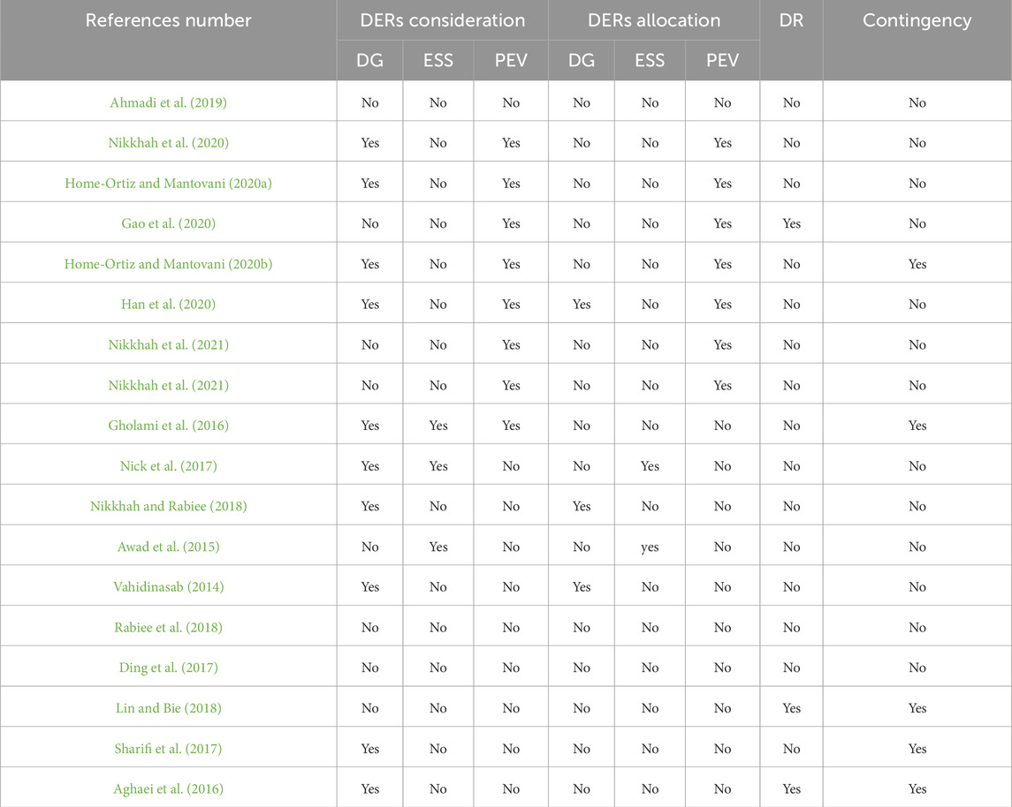Image resolution: width=1012 pixels, height=807 pixels.
Task: Select ESS subheader under DERs consideration
Action: (x=438, y=61)
